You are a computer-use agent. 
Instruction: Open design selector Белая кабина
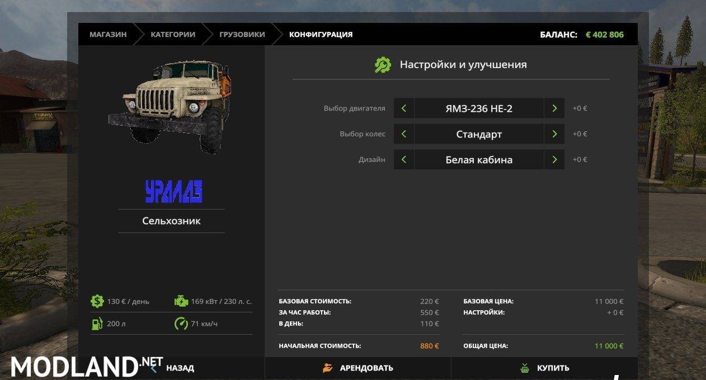479,160
